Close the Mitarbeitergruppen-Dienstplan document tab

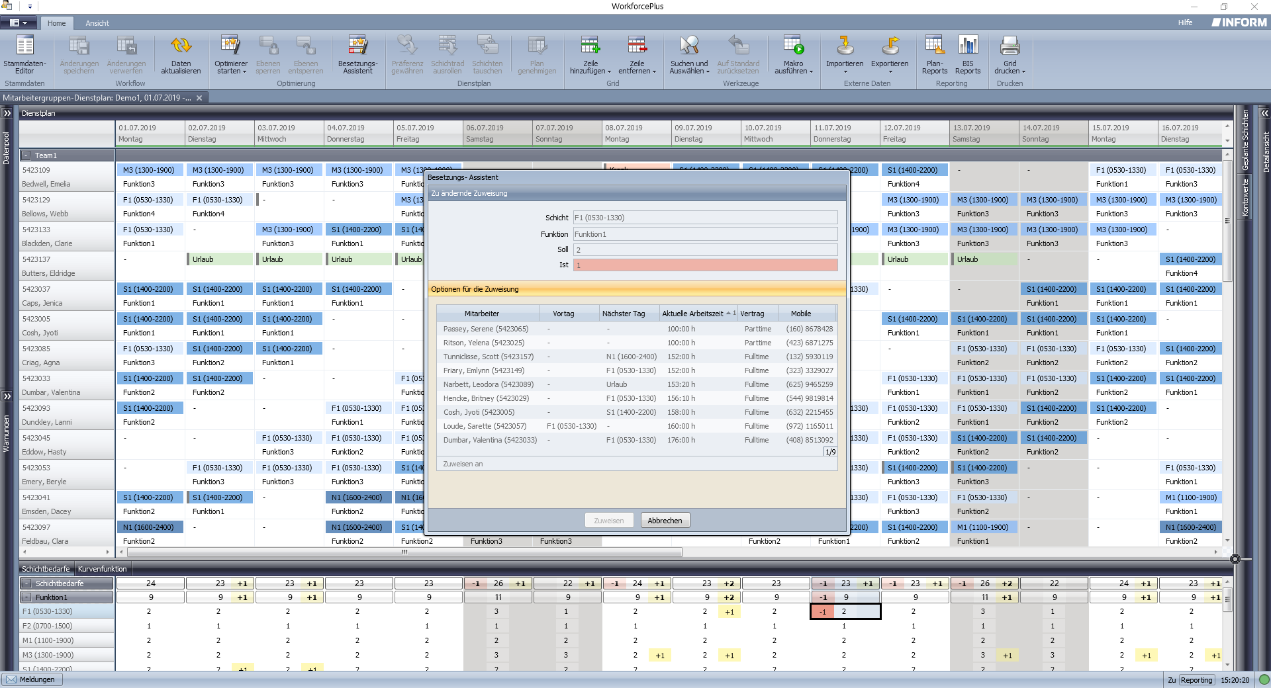tap(199, 98)
